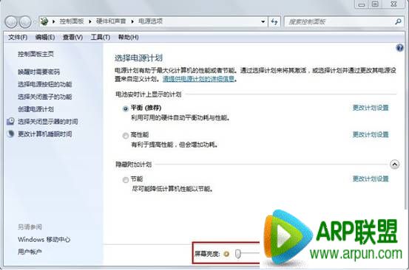Expand arrow after 控制面板 in breadcrumb

coord(90,21)
